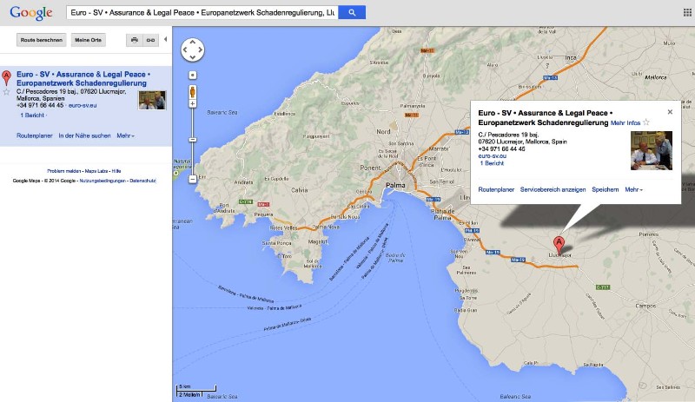Click the orange Street View pegman
The height and width of the screenshot is (402, 695).
click(193, 92)
